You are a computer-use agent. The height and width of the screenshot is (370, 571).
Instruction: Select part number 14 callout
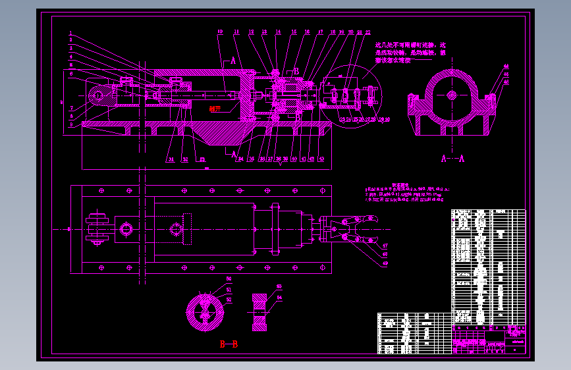point(278,32)
